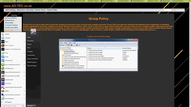Viewport: 191px width, 107px height.
Task: Select the Account Lockout Policy tree item
Action: [x=72, y=53]
